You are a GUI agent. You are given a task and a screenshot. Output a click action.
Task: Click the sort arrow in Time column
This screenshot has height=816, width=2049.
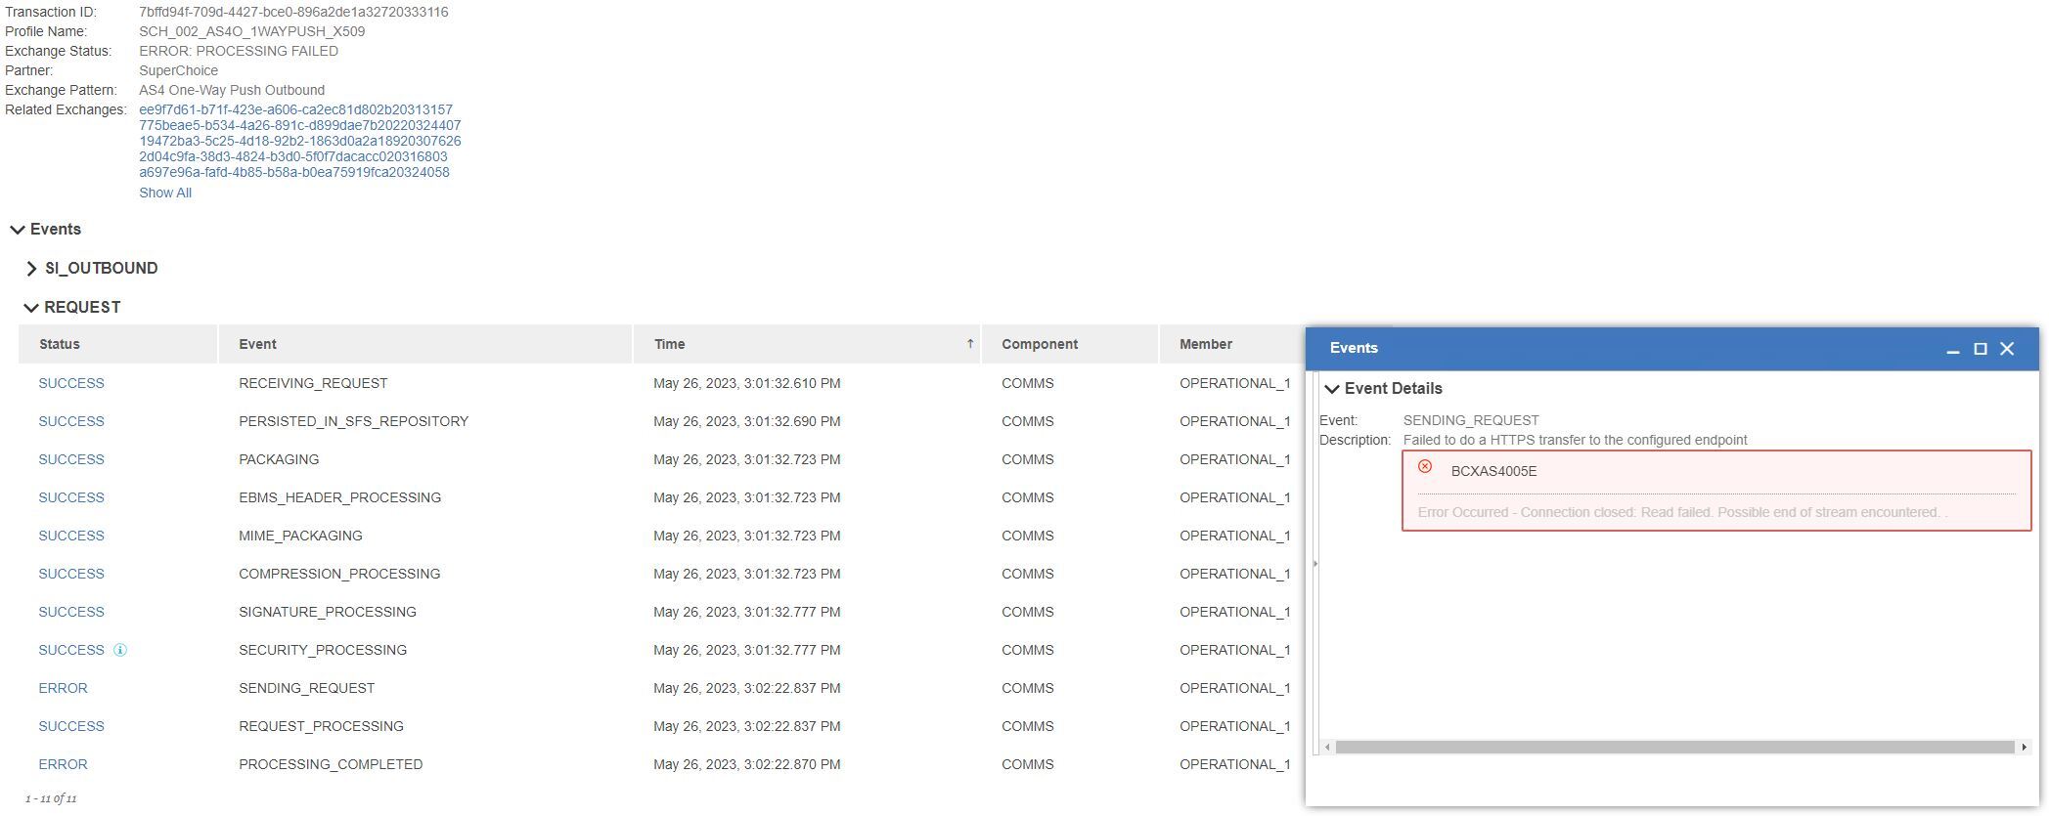(x=969, y=344)
